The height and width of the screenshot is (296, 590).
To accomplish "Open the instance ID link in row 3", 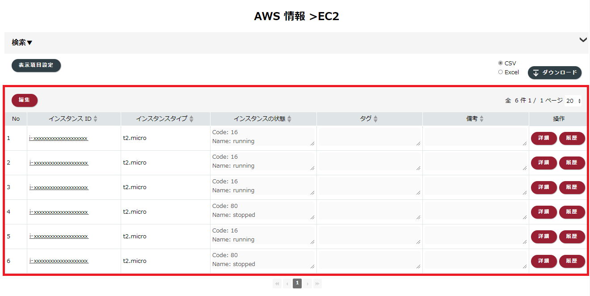I will [x=59, y=187].
